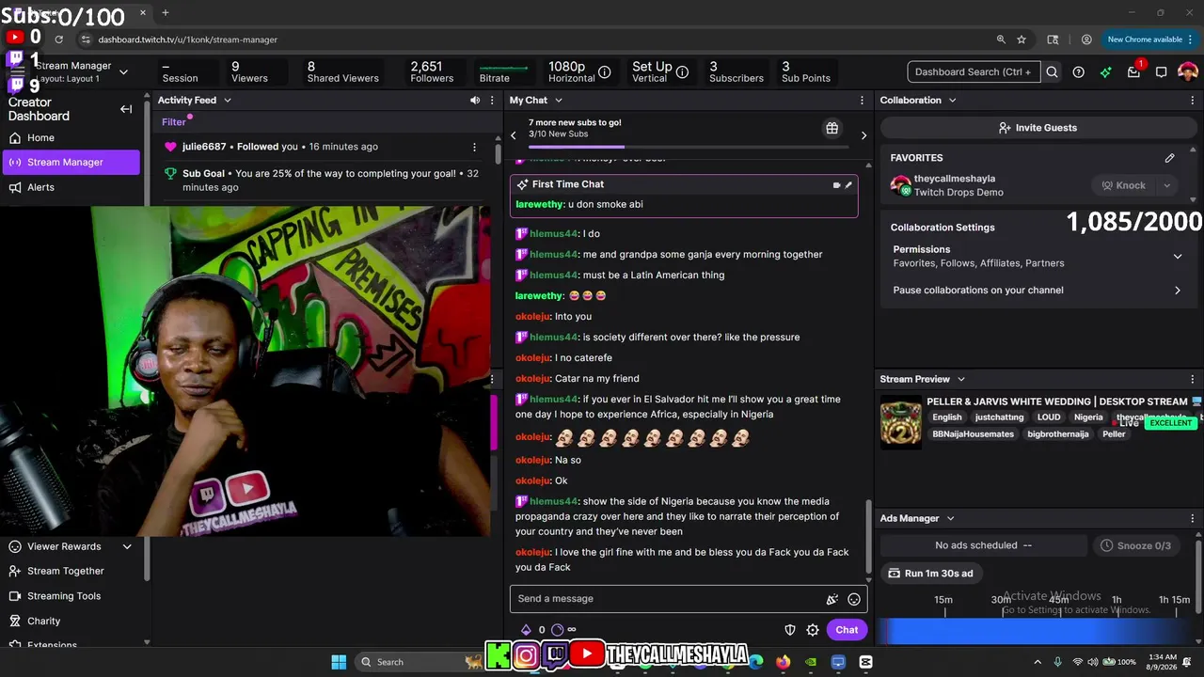Open the moderation shield tools in chat

(790, 630)
